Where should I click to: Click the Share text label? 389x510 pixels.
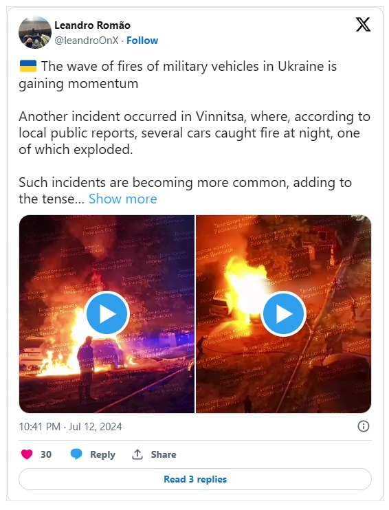click(x=164, y=454)
